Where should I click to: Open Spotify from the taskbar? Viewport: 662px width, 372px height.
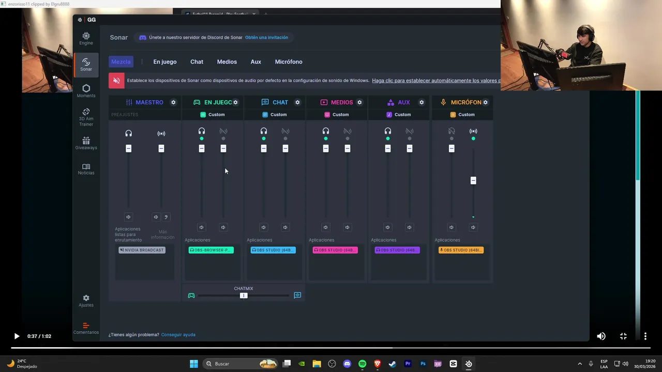(x=362, y=364)
